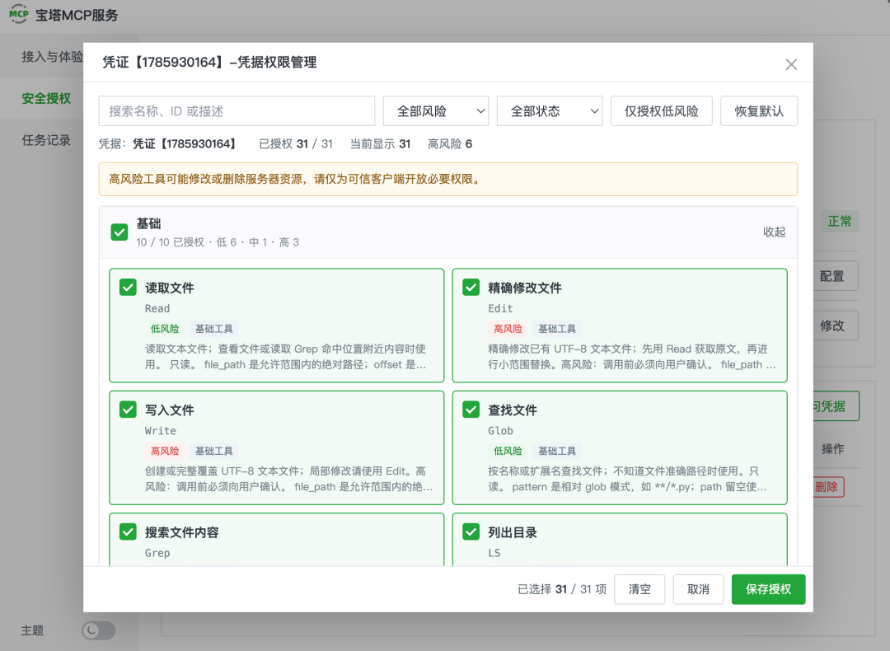890x651 pixels.
Task: Click the 低风险 tag on Read card
Action: click(165, 329)
